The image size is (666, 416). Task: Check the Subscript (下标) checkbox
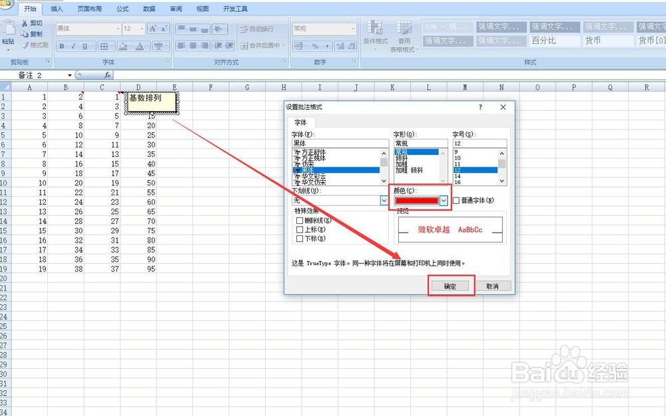[x=300, y=239]
